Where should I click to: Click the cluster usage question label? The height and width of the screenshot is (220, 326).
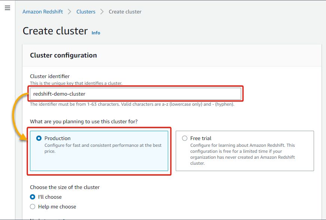tap(84, 121)
